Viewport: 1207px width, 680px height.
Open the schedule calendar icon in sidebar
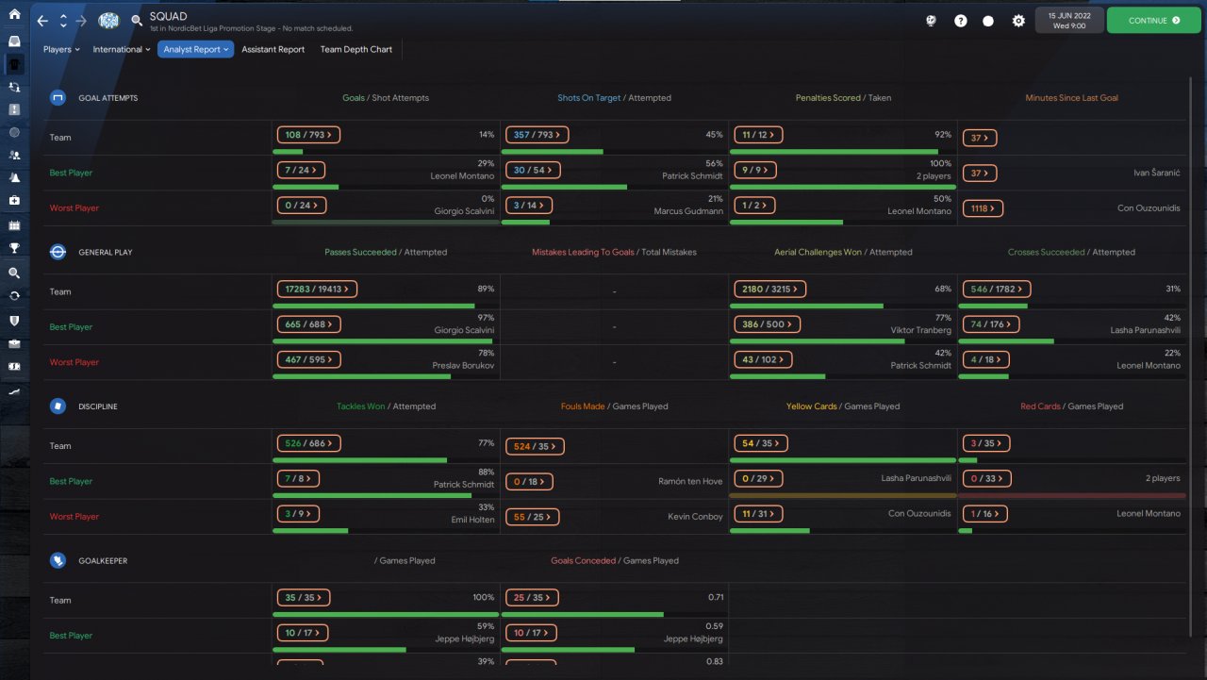tap(14, 225)
